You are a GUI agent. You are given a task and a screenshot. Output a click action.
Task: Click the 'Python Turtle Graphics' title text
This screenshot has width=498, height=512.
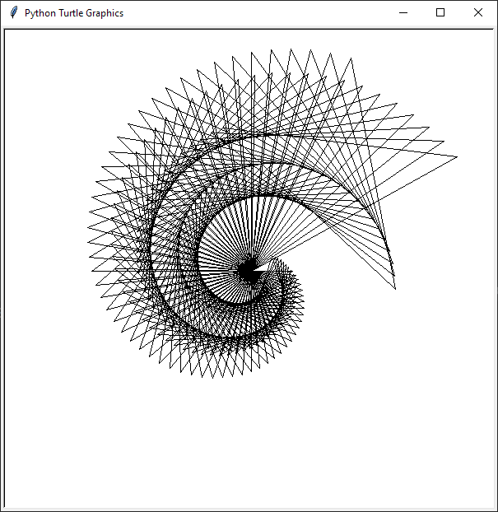[74, 13]
